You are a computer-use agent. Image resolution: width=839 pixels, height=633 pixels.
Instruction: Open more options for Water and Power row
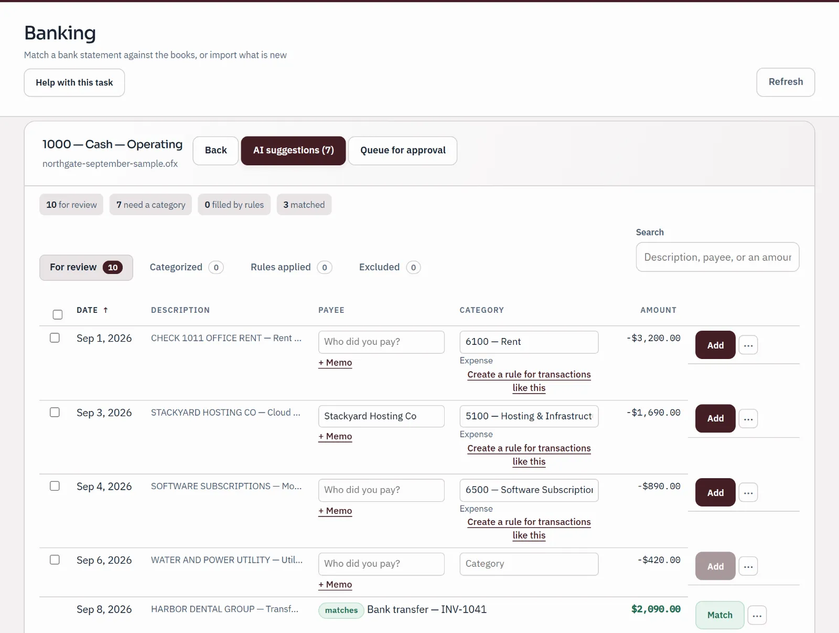[x=748, y=566]
